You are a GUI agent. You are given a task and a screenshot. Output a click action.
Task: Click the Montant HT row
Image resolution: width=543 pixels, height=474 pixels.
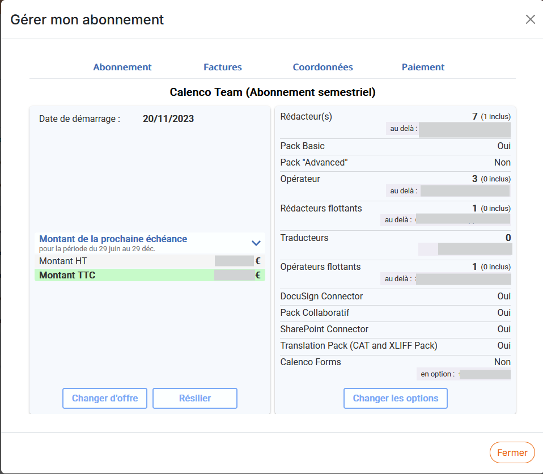pyautogui.click(x=150, y=261)
